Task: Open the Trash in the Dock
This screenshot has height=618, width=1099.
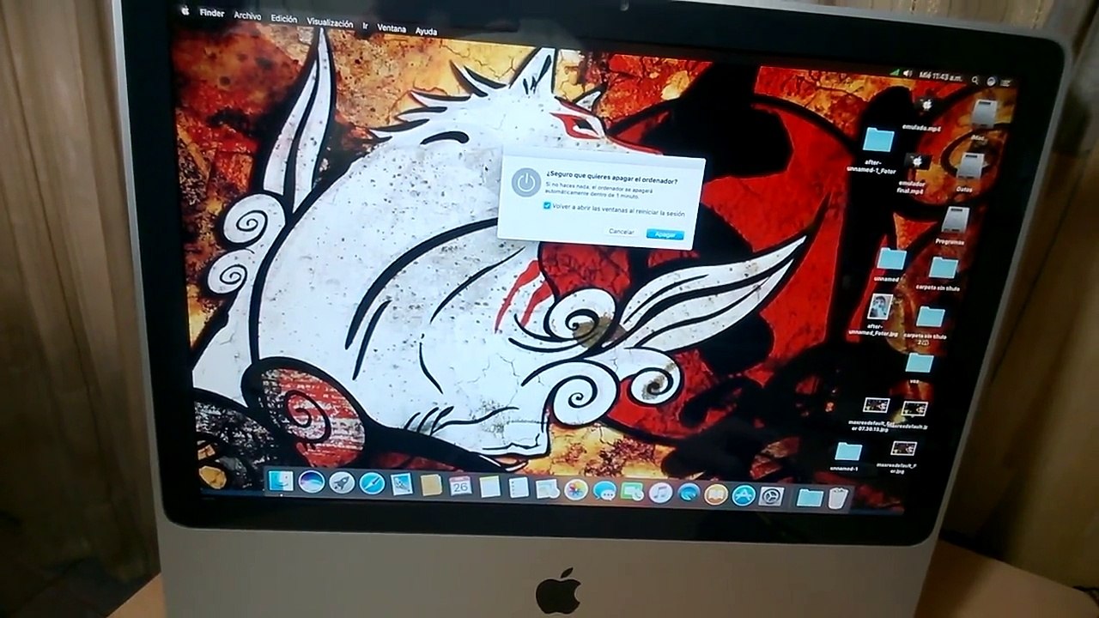Action: click(x=839, y=498)
